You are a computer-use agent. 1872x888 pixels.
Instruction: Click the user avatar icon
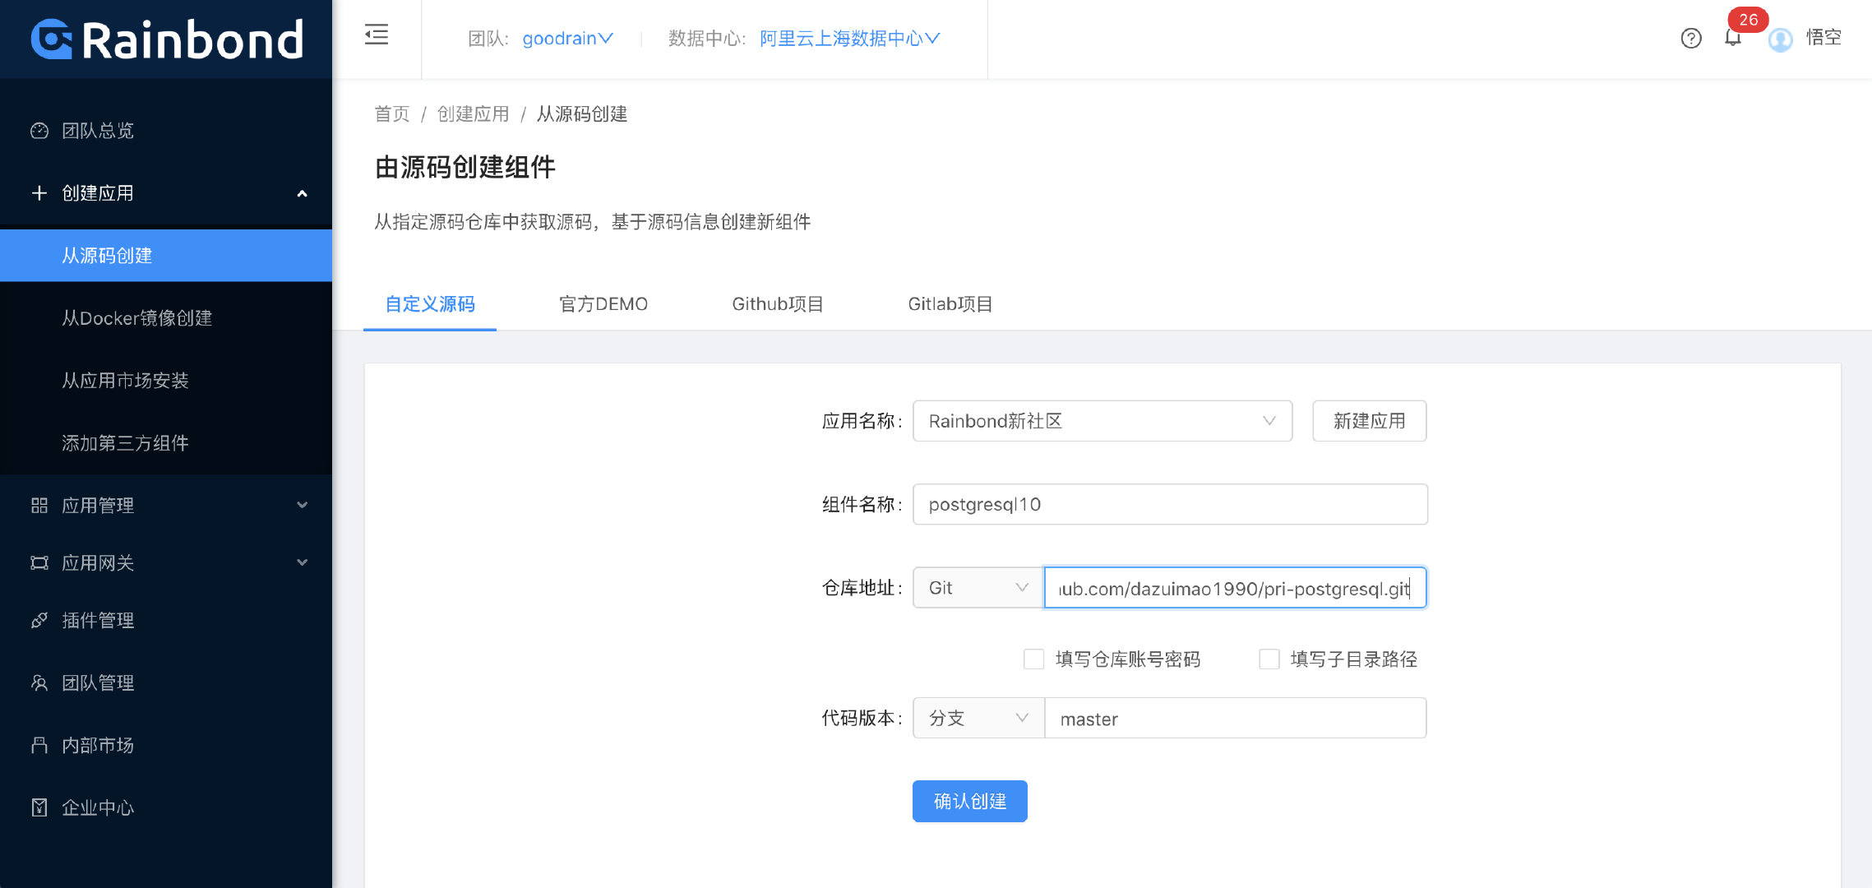(1781, 39)
